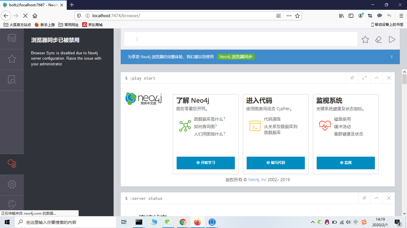Click the page vertical scrollbar thumb

click(404, 79)
